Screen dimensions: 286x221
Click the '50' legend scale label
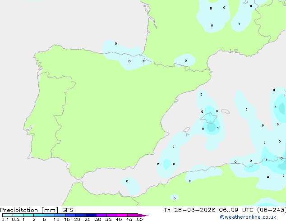click(140, 219)
